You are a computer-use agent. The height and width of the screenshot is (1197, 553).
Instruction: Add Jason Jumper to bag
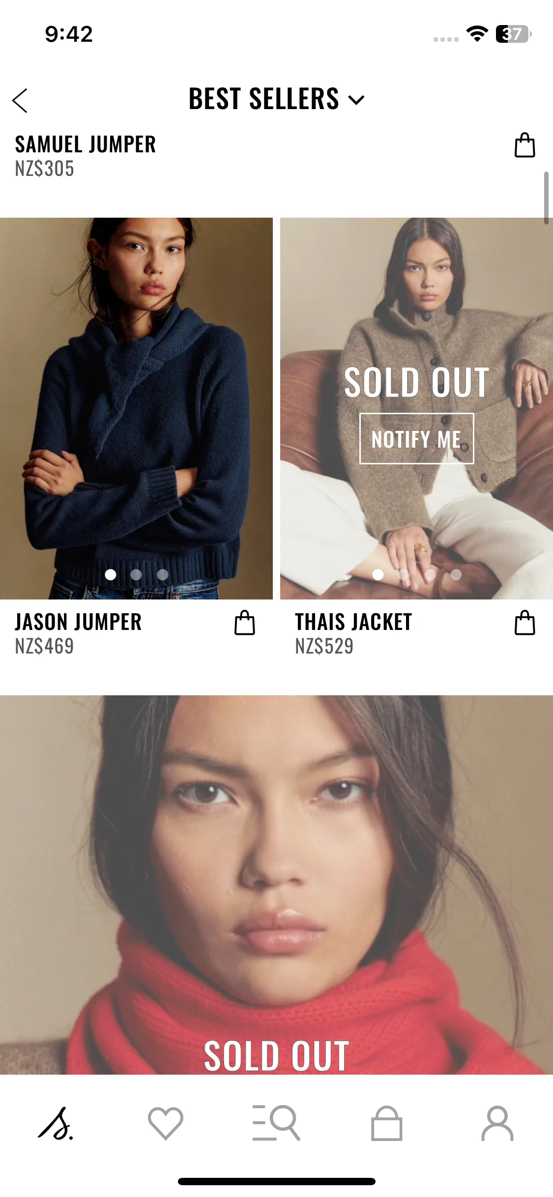[x=244, y=623]
